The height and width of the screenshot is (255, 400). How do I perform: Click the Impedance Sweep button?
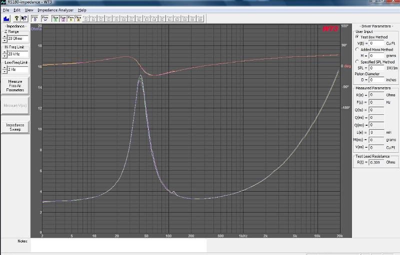click(15, 127)
